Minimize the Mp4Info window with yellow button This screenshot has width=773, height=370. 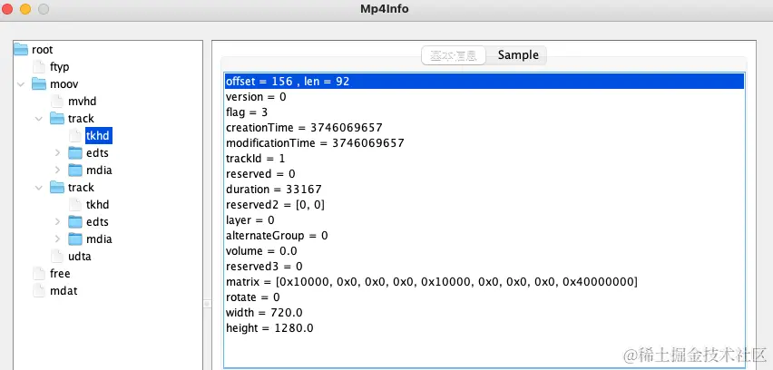[25, 9]
